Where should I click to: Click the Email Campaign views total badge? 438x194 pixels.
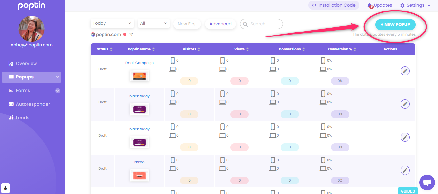240,81
